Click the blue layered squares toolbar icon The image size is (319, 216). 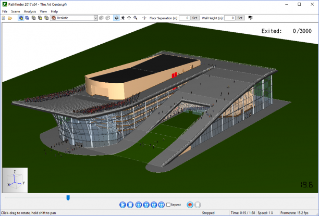[27, 18]
